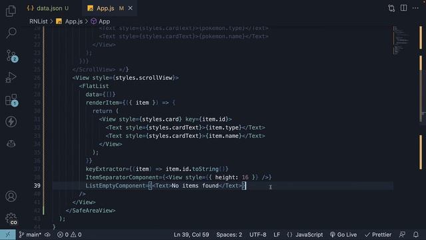Open Problems panel from errors and warnings count
426x240 pixels.
pos(69,235)
